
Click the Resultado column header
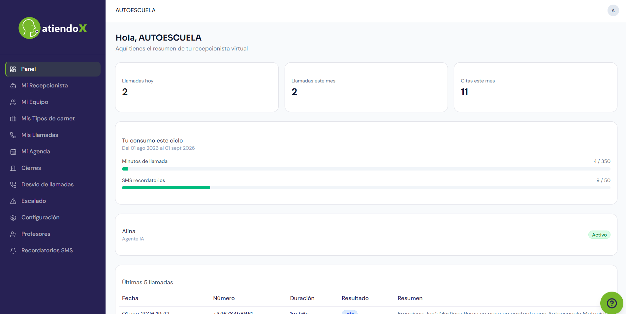pyautogui.click(x=355, y=298)
